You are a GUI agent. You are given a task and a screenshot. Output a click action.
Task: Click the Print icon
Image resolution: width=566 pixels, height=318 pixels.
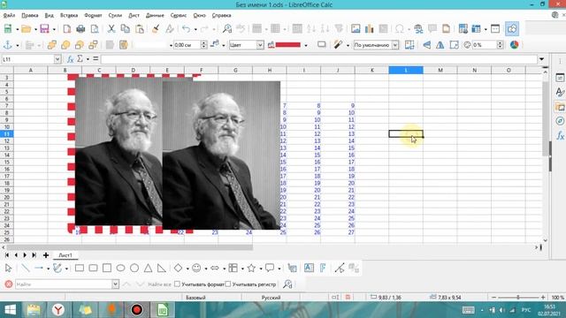point(80,29)
